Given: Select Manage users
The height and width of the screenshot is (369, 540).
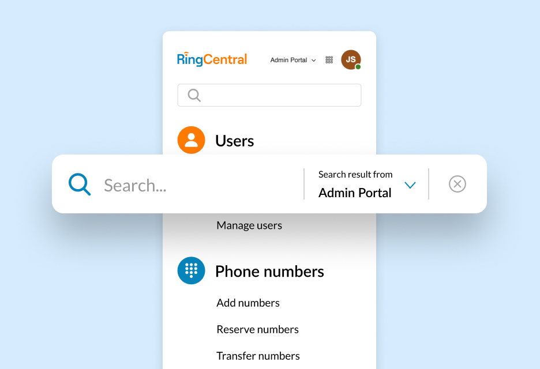Looking at the screenshot, I should (x=249, y=225).
